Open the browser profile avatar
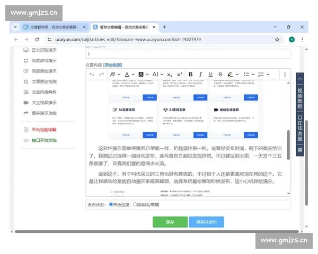The image size is (318, 254). click(291, 40)
